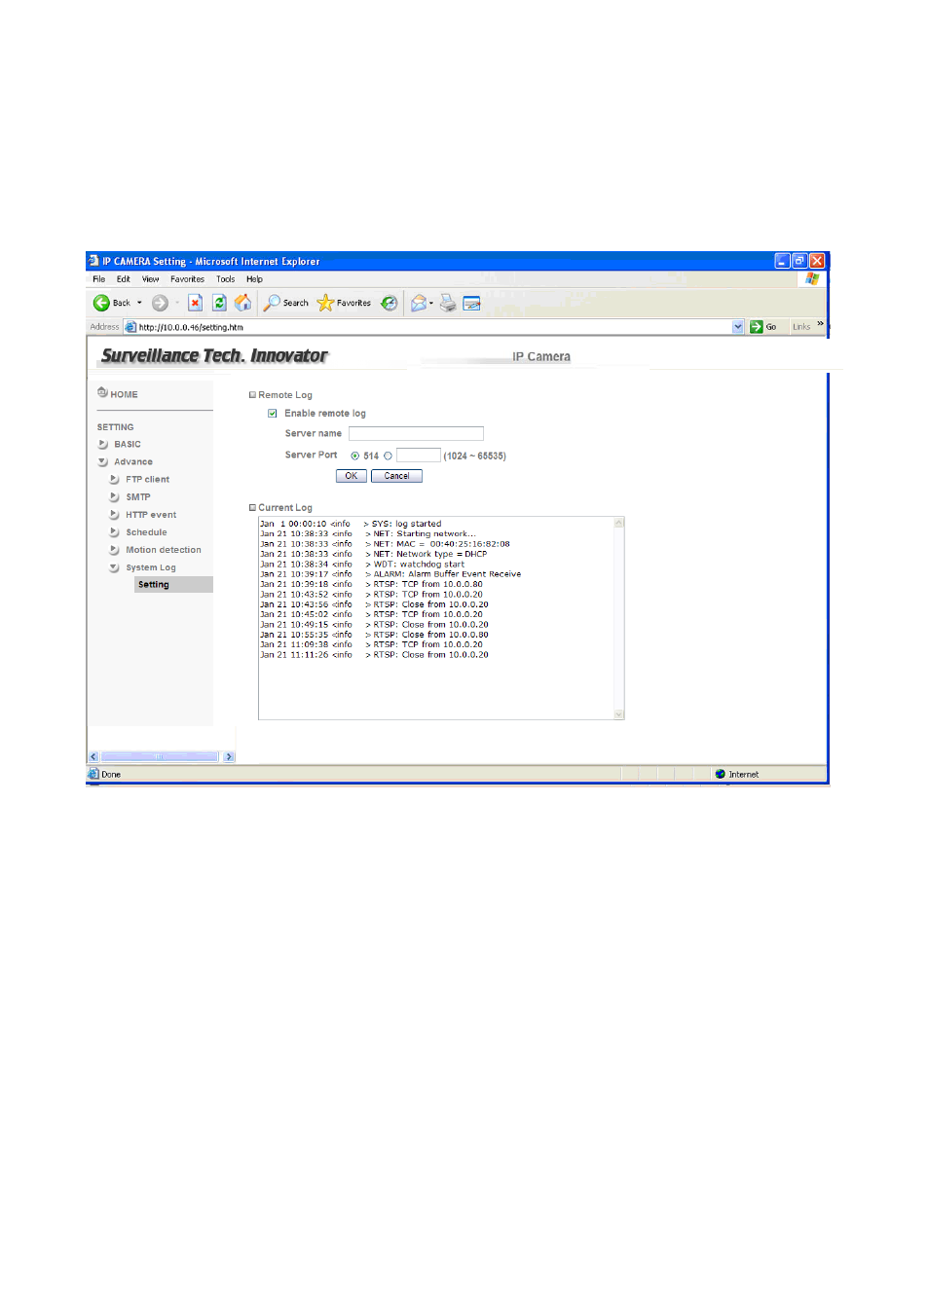Screen dimensions: 929x1314
Task: Click the Links toolbar label
Action: pyautogui.click(x=801, y=327)
